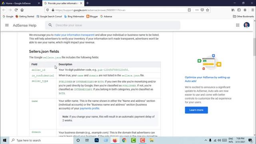Open Google account profile picture
The height and width of the screenshot is (144, 256).
point(246,25)
